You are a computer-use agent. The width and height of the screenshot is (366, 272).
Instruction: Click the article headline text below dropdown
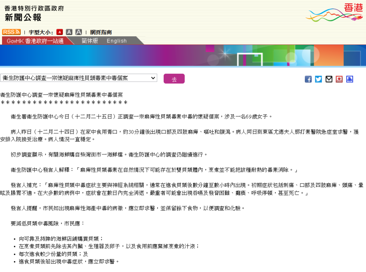point(62,95)
